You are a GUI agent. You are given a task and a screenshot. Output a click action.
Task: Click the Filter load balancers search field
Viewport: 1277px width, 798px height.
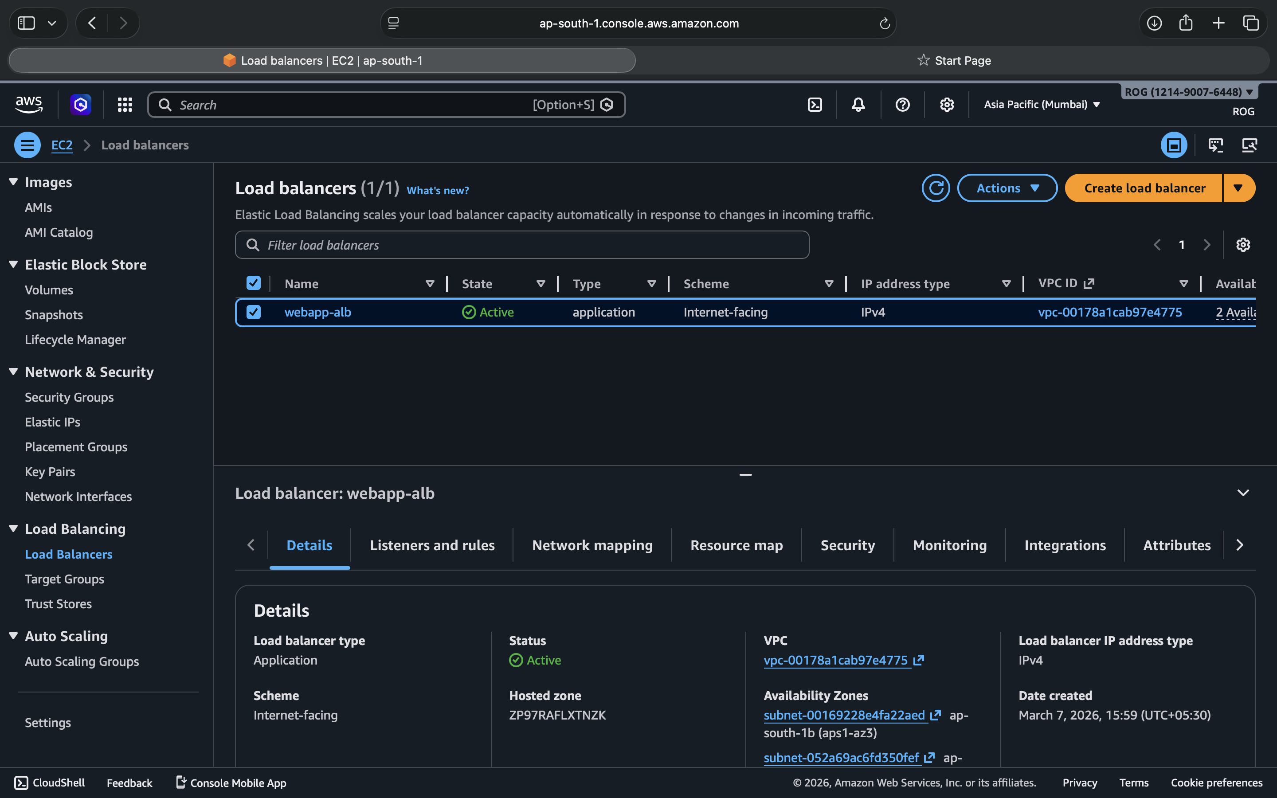coord(521,245)
